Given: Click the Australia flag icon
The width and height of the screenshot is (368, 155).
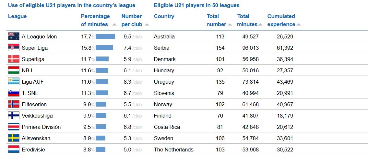Looking at the screenshot, I should click(x=13, y=36).
